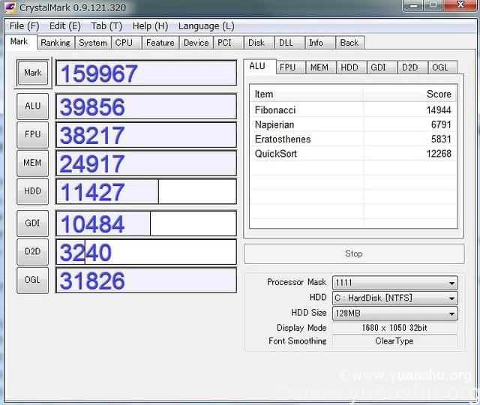Run the GDI benchmark button
This screenshot has height=405, width=480.
point(33,223)
